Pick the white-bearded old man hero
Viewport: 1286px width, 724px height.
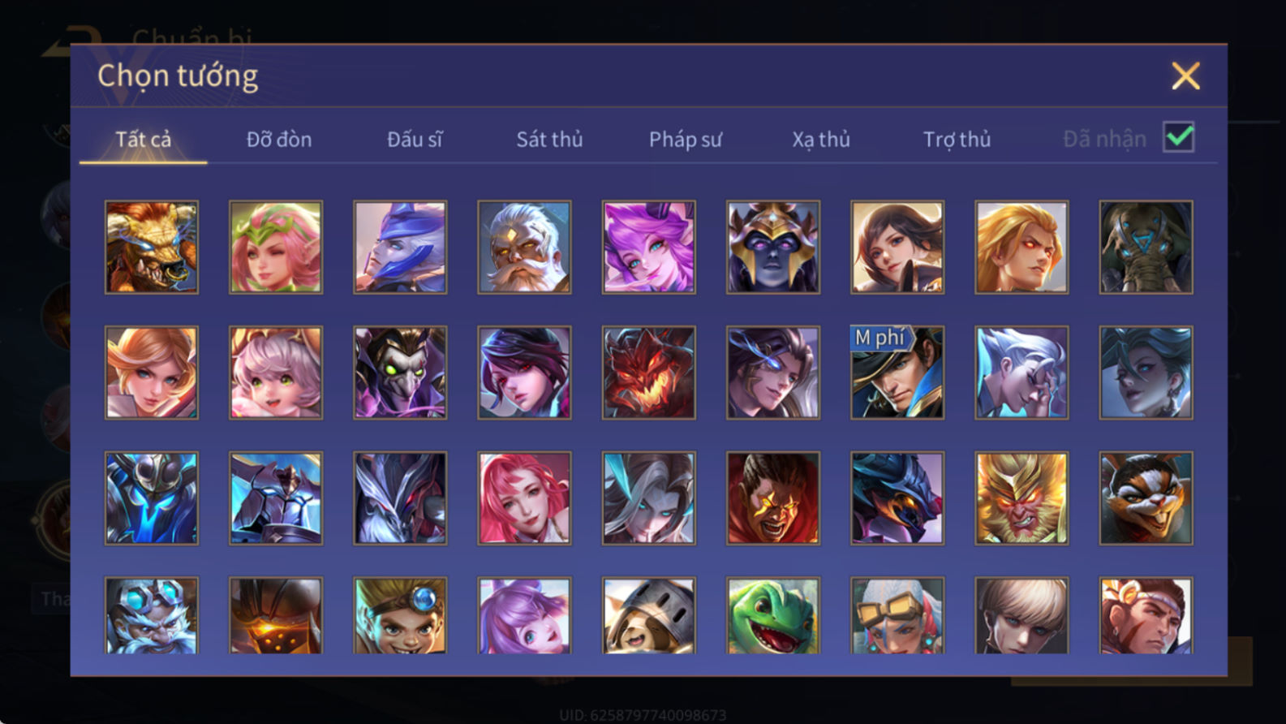click(x=524, y=247)
